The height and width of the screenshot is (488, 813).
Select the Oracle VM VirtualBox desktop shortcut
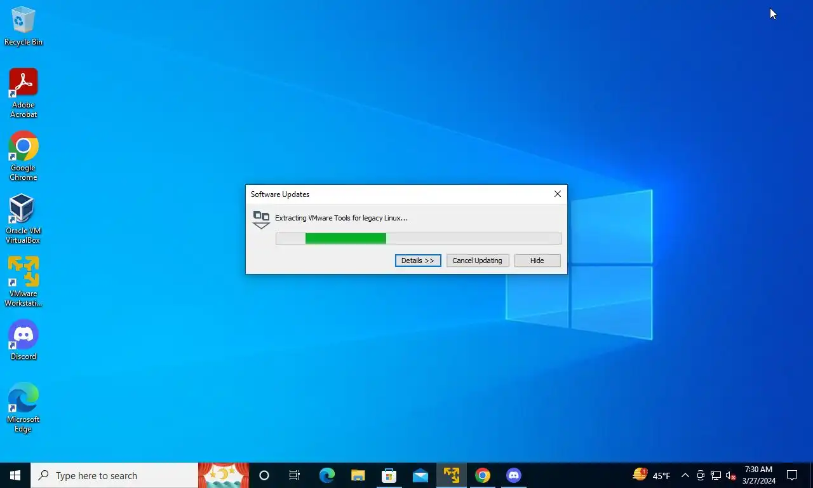coord(24,219)
